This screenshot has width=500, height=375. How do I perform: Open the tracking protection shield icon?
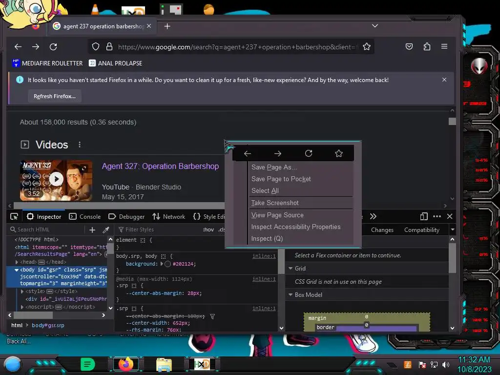96,47
